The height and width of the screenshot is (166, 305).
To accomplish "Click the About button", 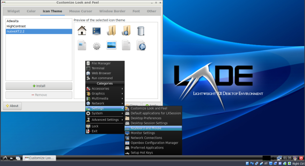I will pyautogui.click(x=12, y=106).
